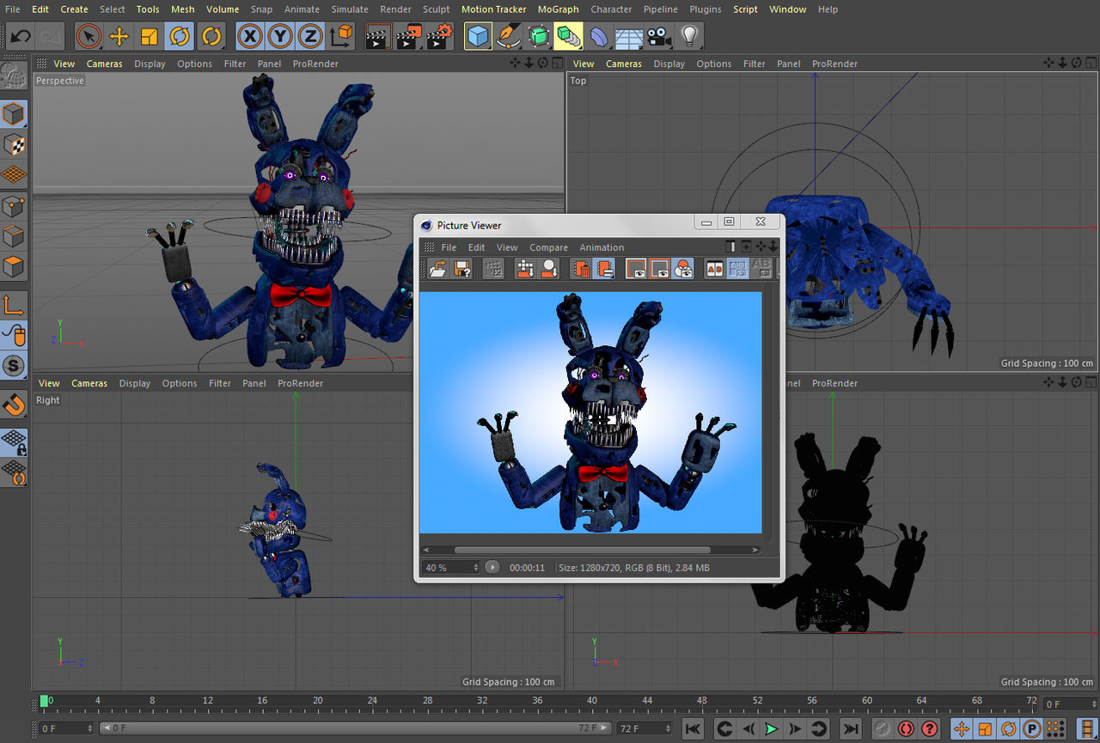Click the magnet icon in left sidebar
This screenshot has height=743, width=1100.
[14, 405]
